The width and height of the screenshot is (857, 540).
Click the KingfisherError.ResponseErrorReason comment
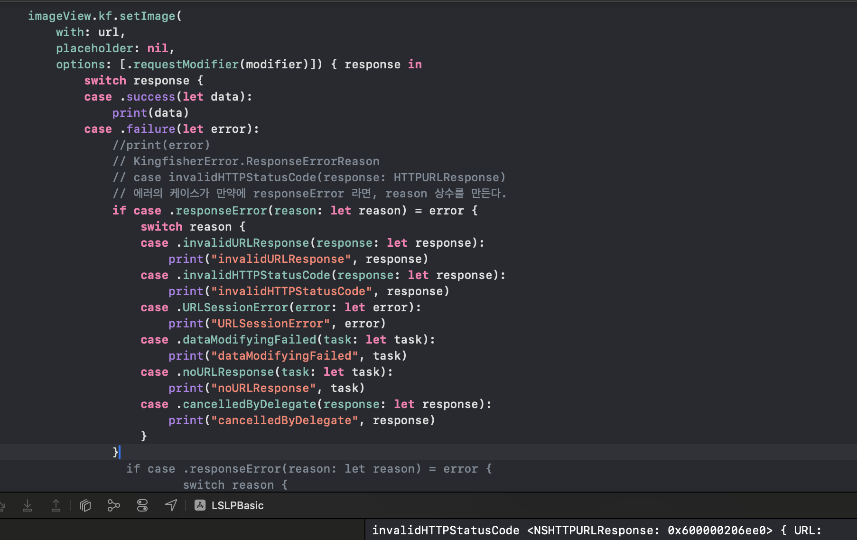(x=246, y=161)
